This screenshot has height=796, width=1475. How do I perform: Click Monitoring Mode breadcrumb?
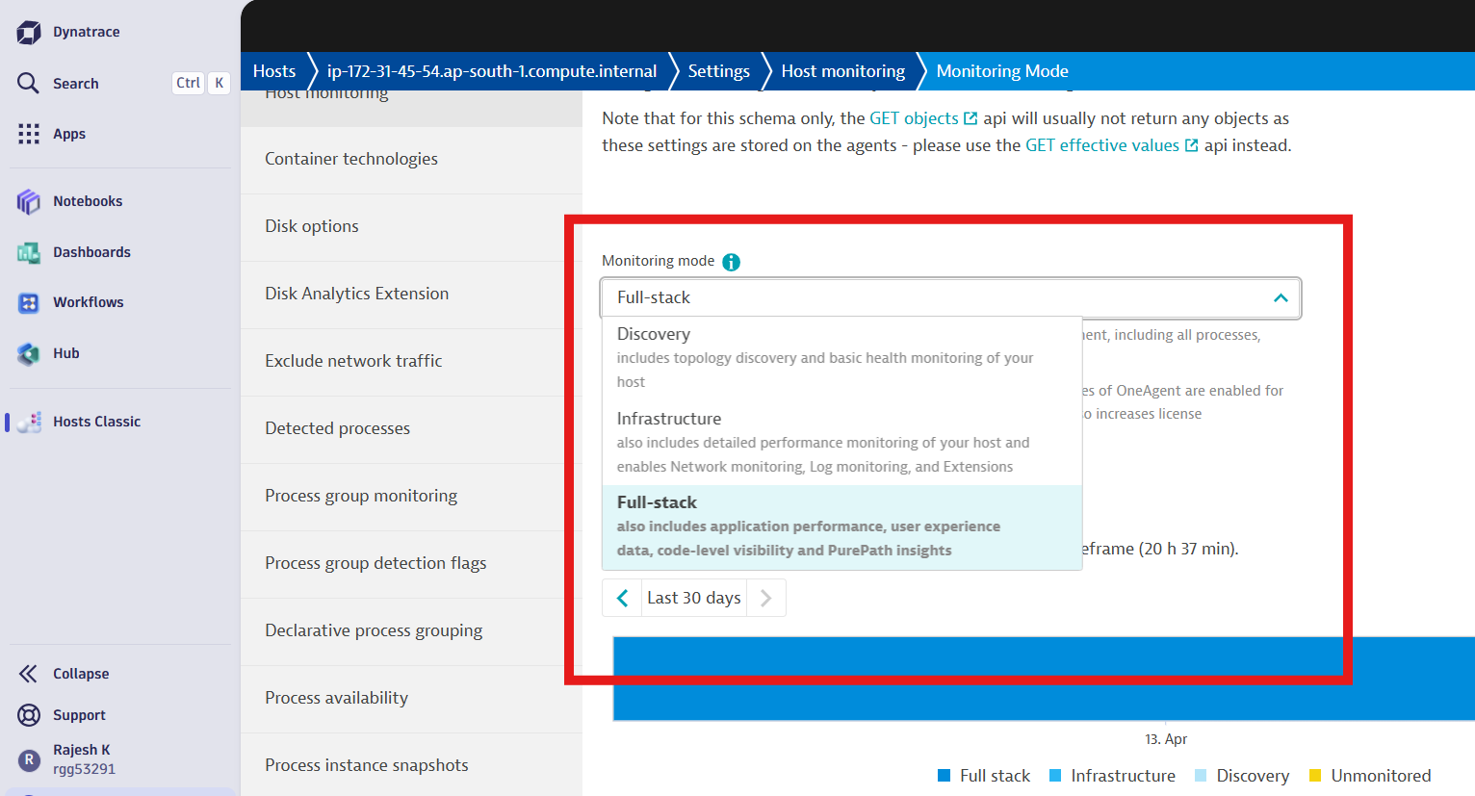point(1002,71)
